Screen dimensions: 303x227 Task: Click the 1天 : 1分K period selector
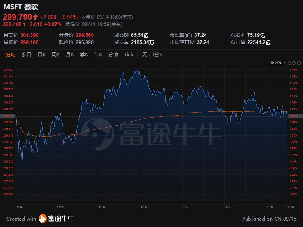151,55
